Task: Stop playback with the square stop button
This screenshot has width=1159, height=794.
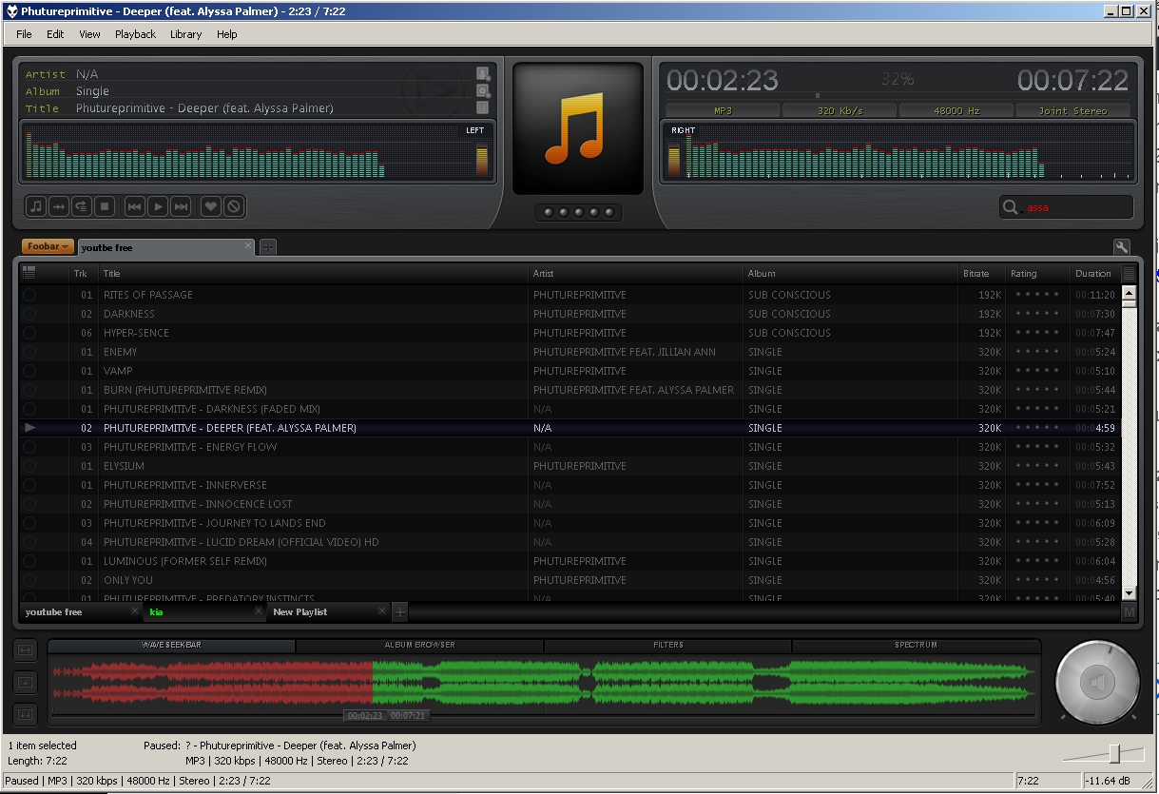Action: (x=105, y=206)
